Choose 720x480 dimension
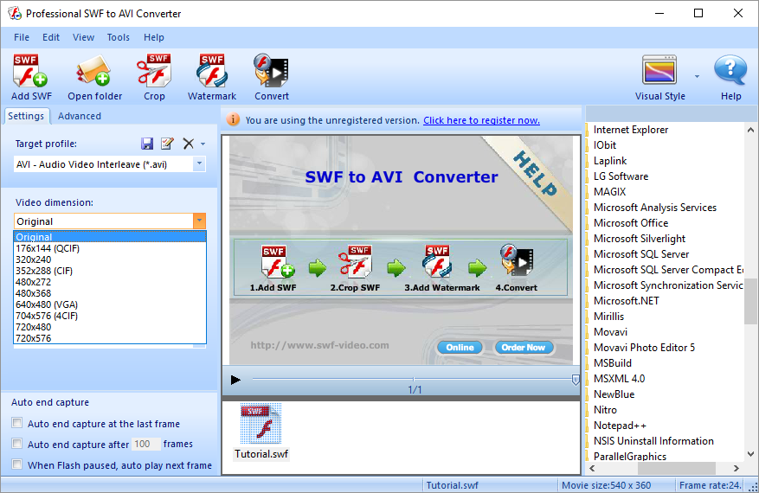Screen dimensions: 759x493 coord(110,327)
